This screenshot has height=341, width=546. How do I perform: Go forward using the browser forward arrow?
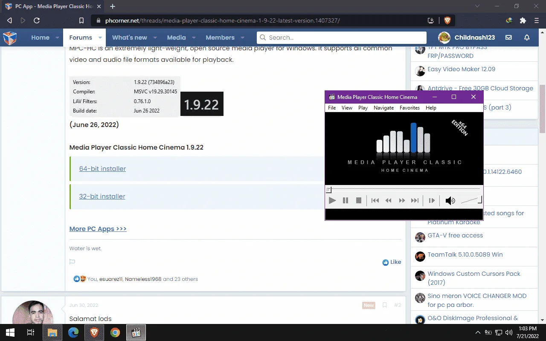pyautogui.click(x=23, y=20)
